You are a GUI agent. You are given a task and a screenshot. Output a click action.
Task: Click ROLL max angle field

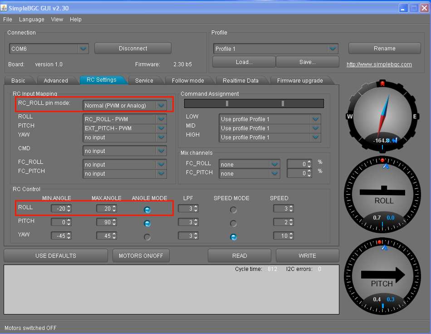(106, 208)
